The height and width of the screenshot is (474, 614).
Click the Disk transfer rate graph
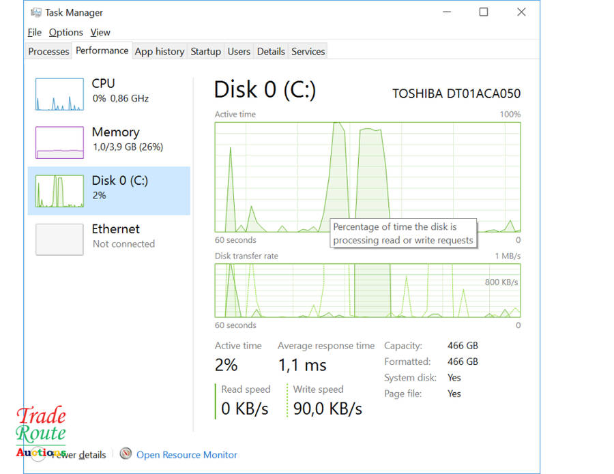coord(367,291)
